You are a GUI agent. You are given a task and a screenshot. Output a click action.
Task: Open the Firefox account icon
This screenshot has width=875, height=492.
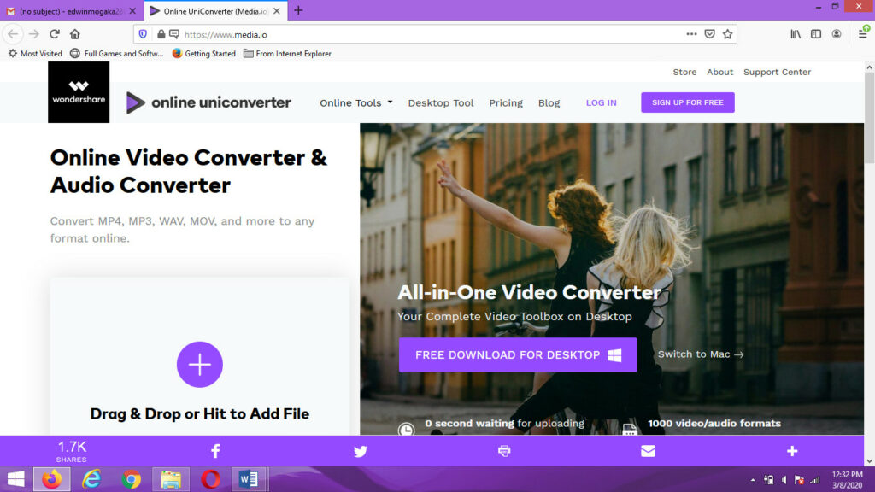click(x=836, y=34)
